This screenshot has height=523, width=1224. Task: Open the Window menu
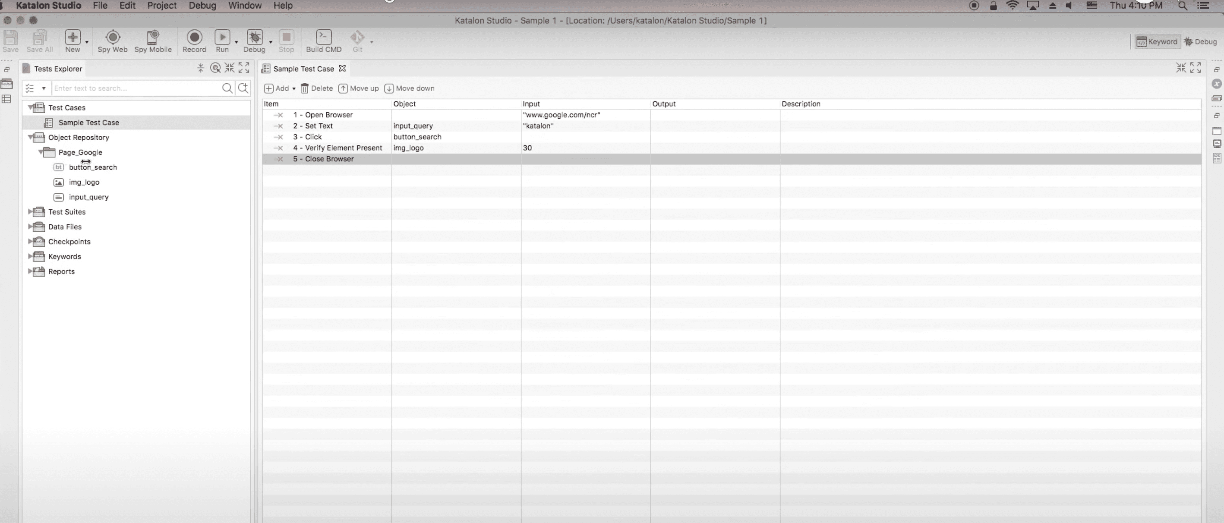245,6
